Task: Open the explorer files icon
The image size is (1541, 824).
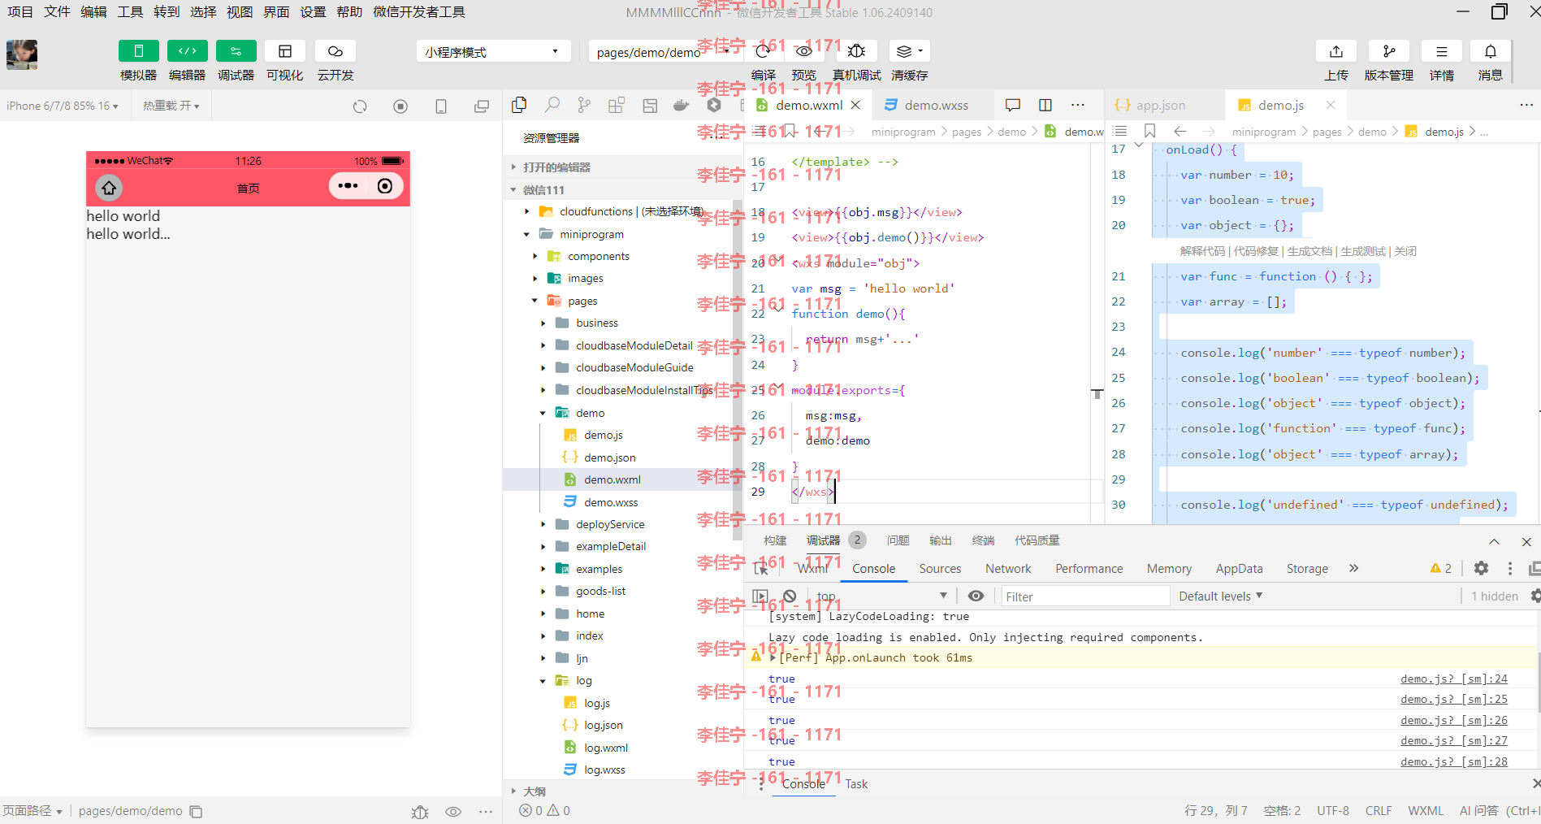Action: (x=519, y=105)
